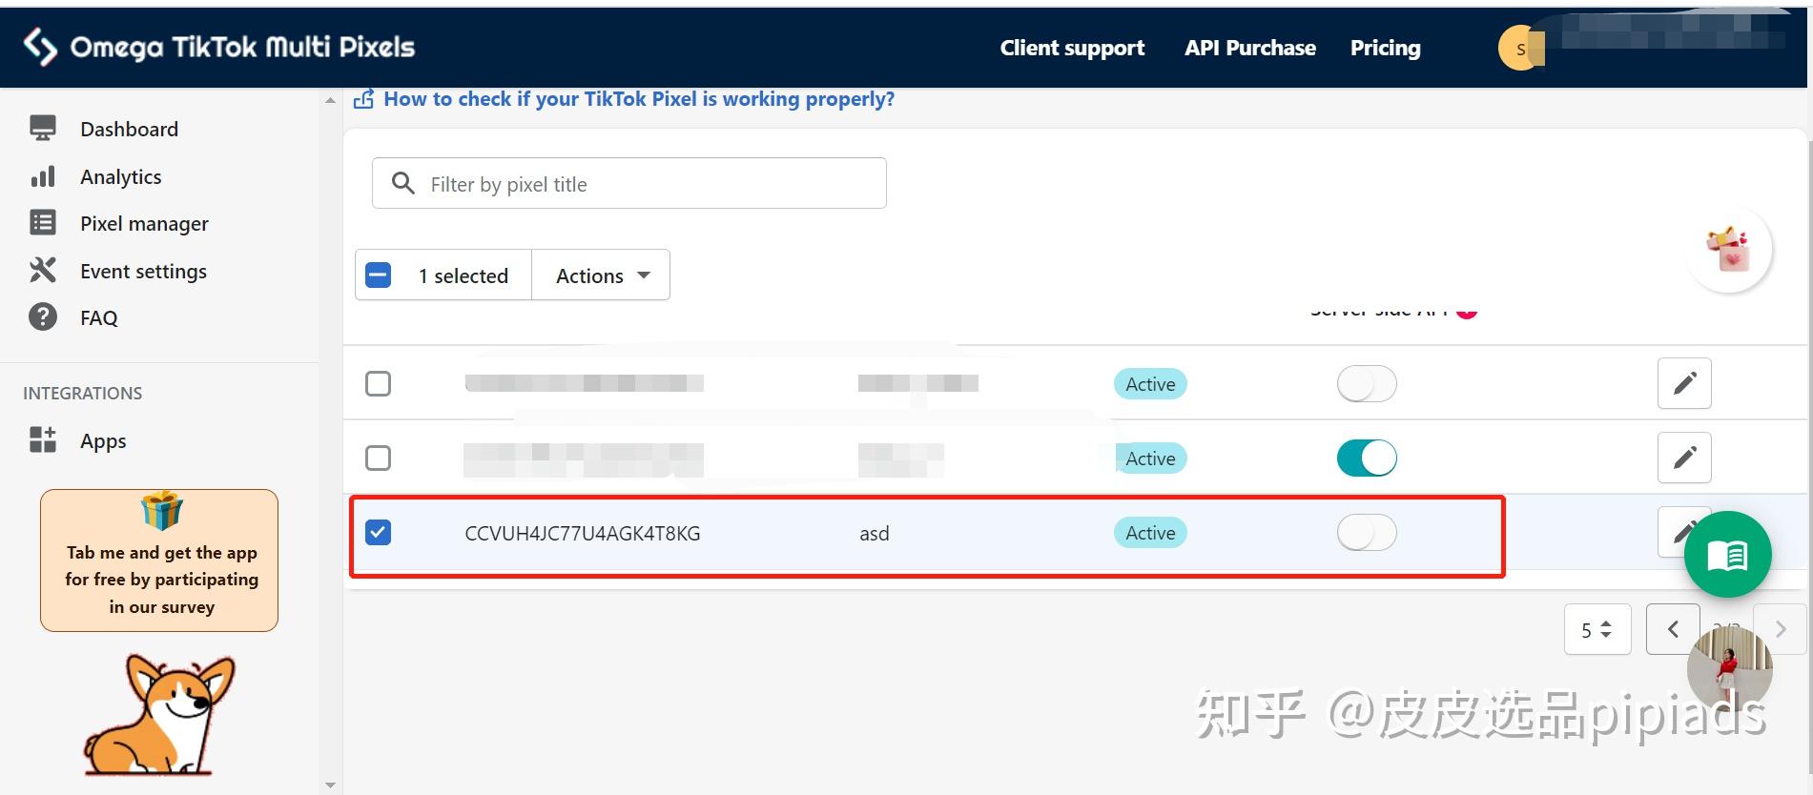Open the Event settings tools icon
Screen dimensions: 1813x795
43,270
